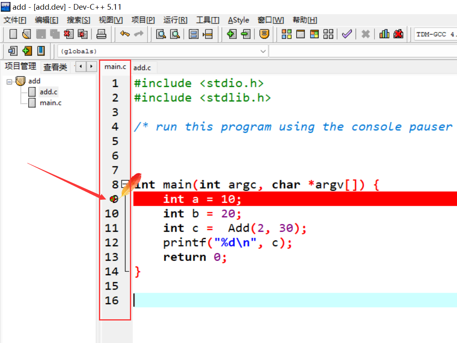Screen dimensions: 457x343
Task: Select the 项目管理 panel tab
Action: click(21, 66)
